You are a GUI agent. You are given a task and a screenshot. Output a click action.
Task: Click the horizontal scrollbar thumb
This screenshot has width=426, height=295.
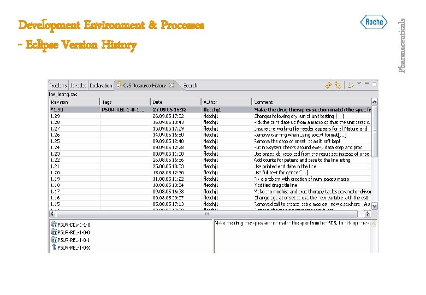pos(207,214)
